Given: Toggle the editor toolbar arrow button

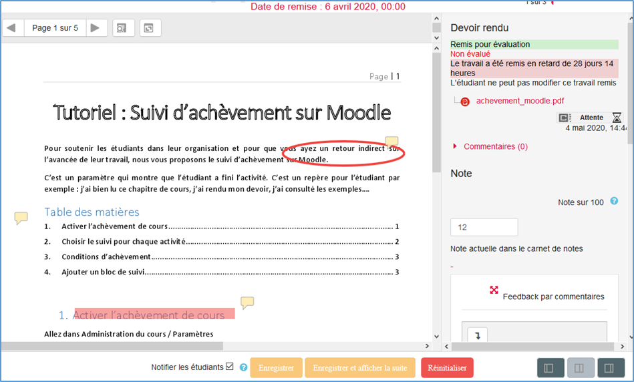Looking at the screenshot, I should tap(478, 335).
